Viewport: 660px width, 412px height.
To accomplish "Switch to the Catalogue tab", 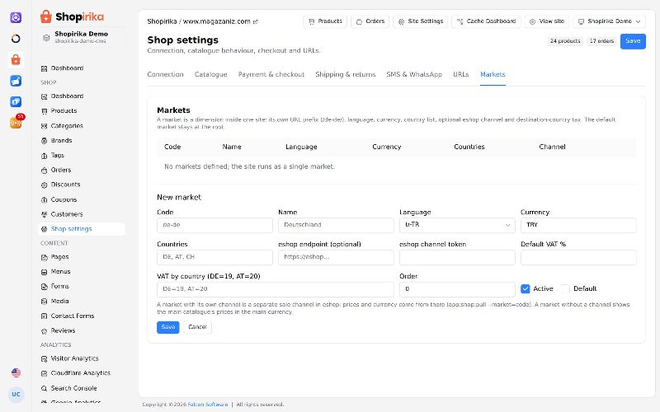I will coord(211,74).
